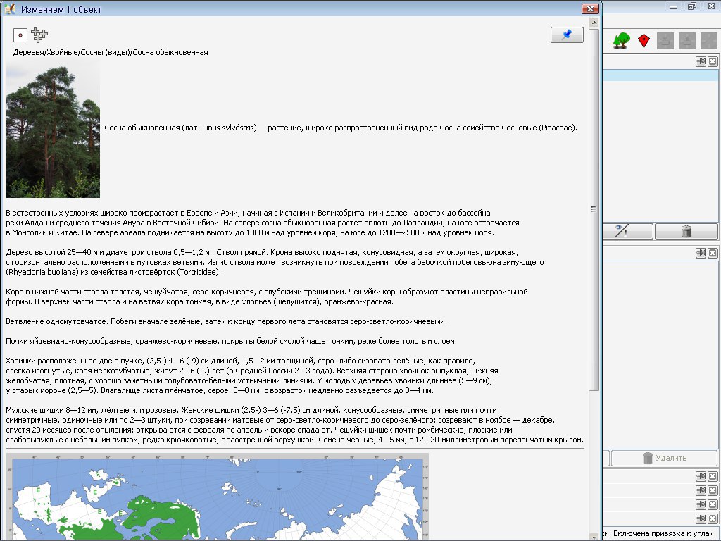Image resolution: width=721 pixels, height=541 pixels.
Task: Click the pine distribution range map image
Action: tap(218, 497)
